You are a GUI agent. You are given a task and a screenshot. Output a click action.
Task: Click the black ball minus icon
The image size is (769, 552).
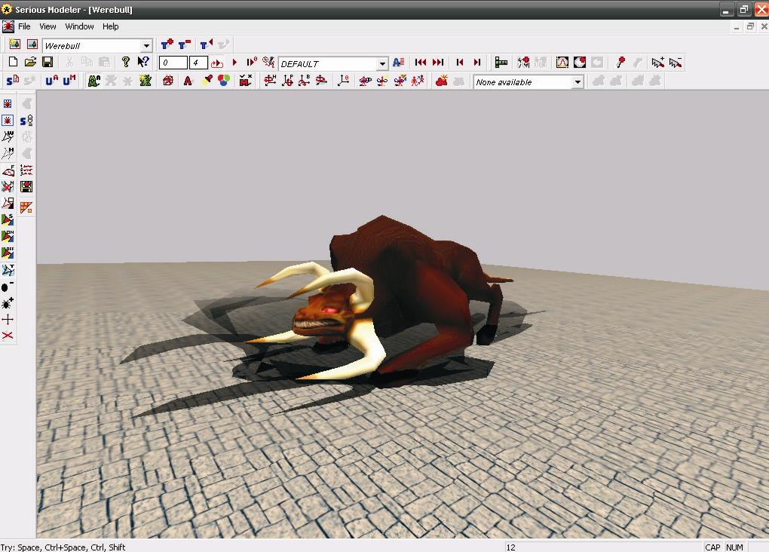[x=8, y=287]
